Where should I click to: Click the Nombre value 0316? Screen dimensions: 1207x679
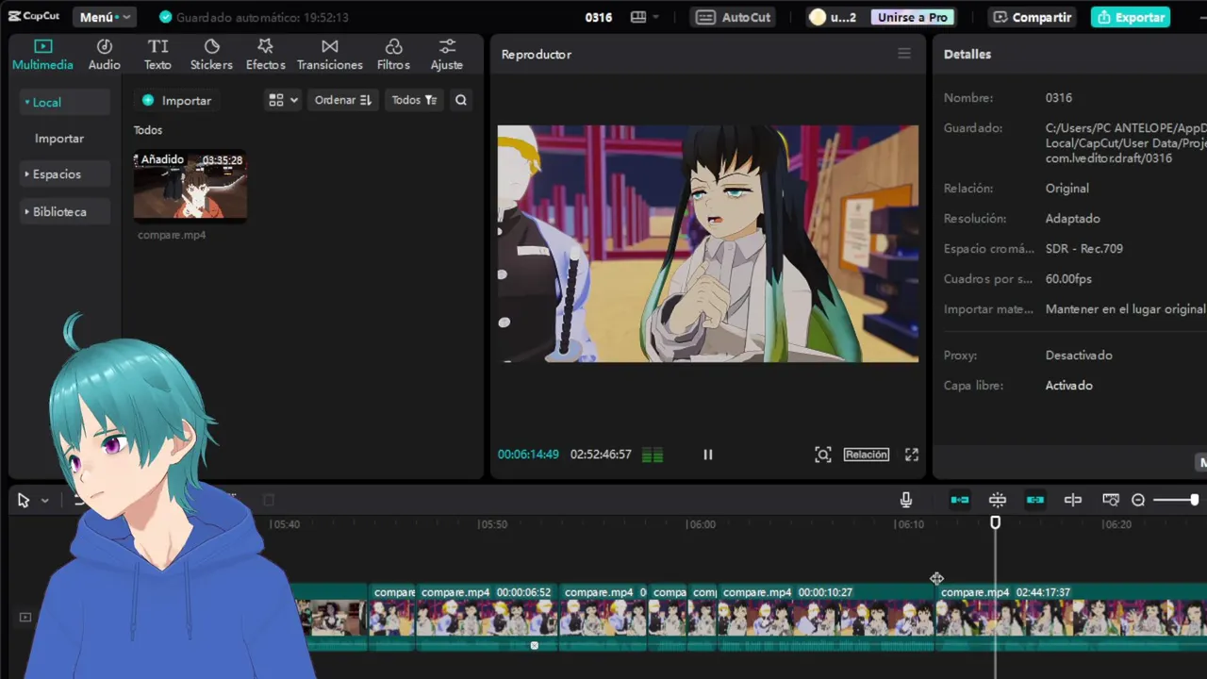(x=1059, y=98)
